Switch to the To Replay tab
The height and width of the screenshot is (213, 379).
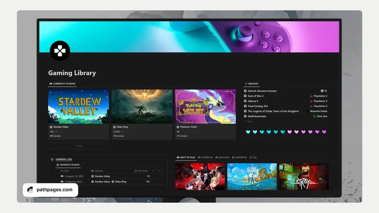tap(205, 157)
